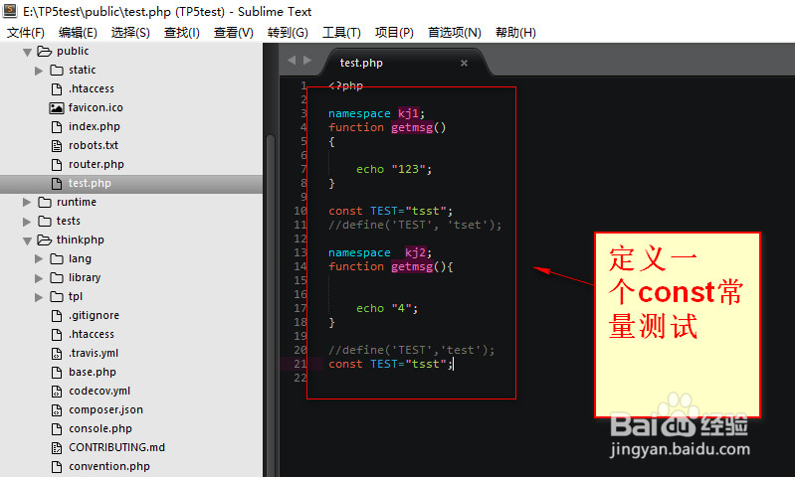Go to next tab with right arrow
Viewport: 795px width, 477px height.
click(x=307, y=61)
